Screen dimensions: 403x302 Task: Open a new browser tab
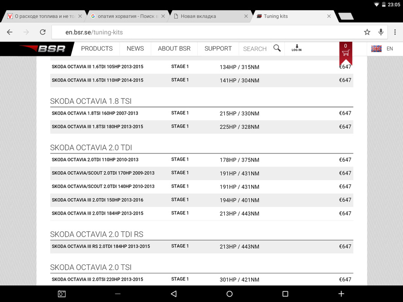[x=346, y=16]
